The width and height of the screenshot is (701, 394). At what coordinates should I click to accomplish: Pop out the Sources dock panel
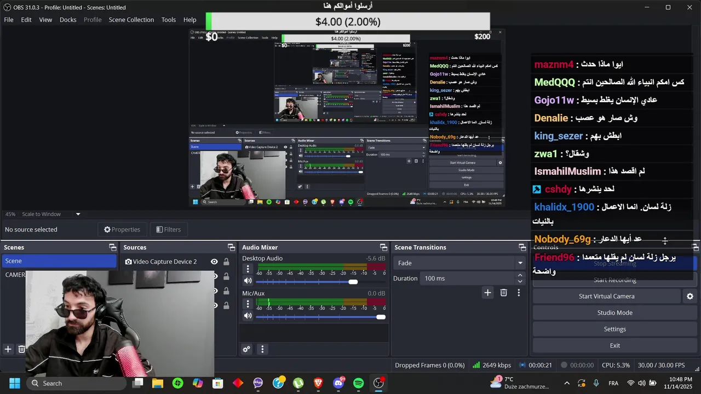[231, 247]
